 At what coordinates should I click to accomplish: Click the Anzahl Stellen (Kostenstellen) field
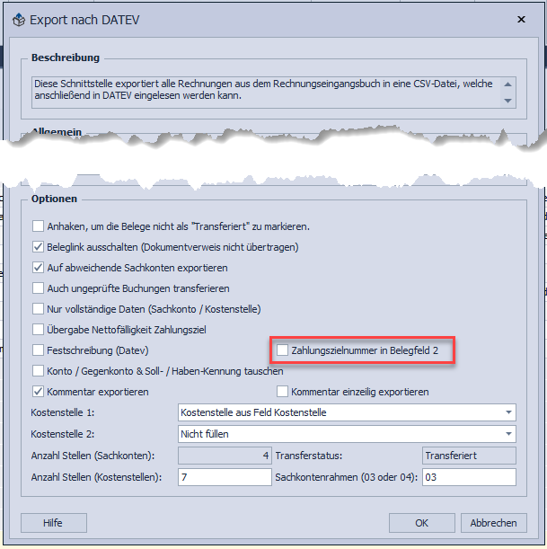click(x=225, y=477)
